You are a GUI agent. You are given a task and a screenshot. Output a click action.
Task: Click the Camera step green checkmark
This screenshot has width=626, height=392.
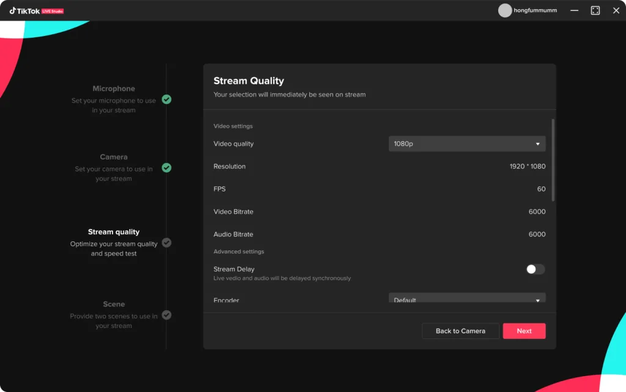[166, 167]
